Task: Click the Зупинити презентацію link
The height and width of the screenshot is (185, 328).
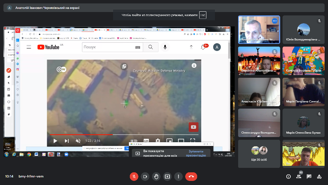Action: (196, 153)
